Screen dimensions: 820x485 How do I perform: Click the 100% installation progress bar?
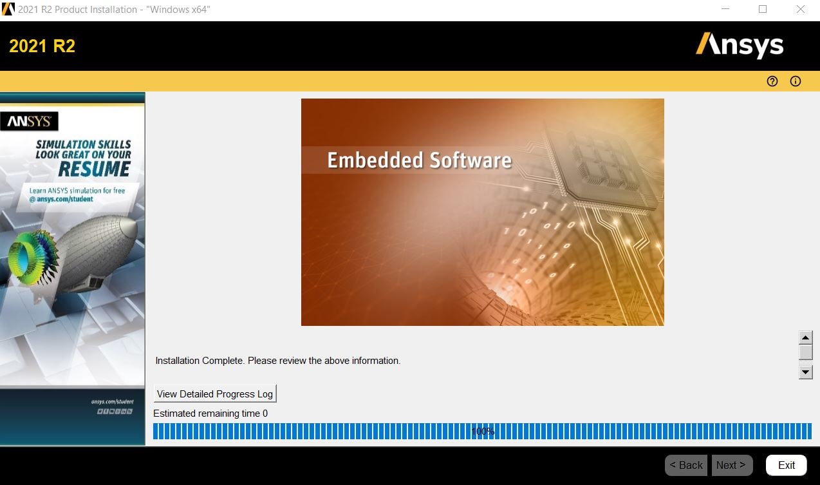tap(482, 432)
